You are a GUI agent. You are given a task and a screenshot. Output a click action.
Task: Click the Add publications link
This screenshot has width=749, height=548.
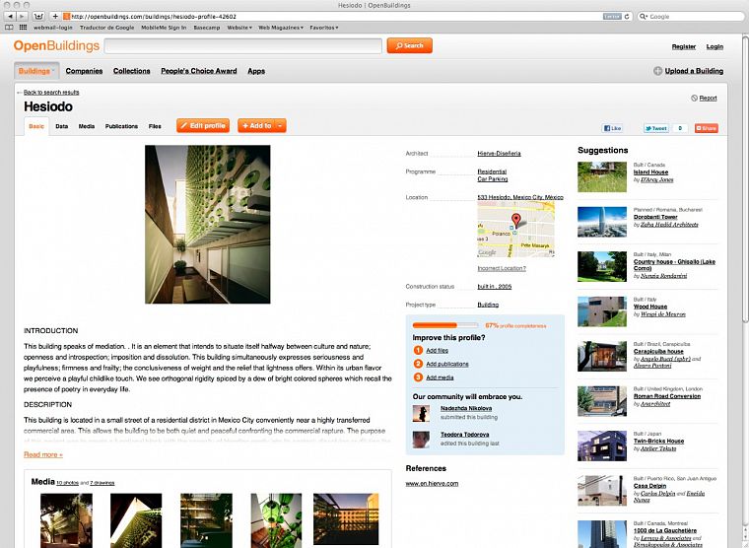(x=447, y=364)
